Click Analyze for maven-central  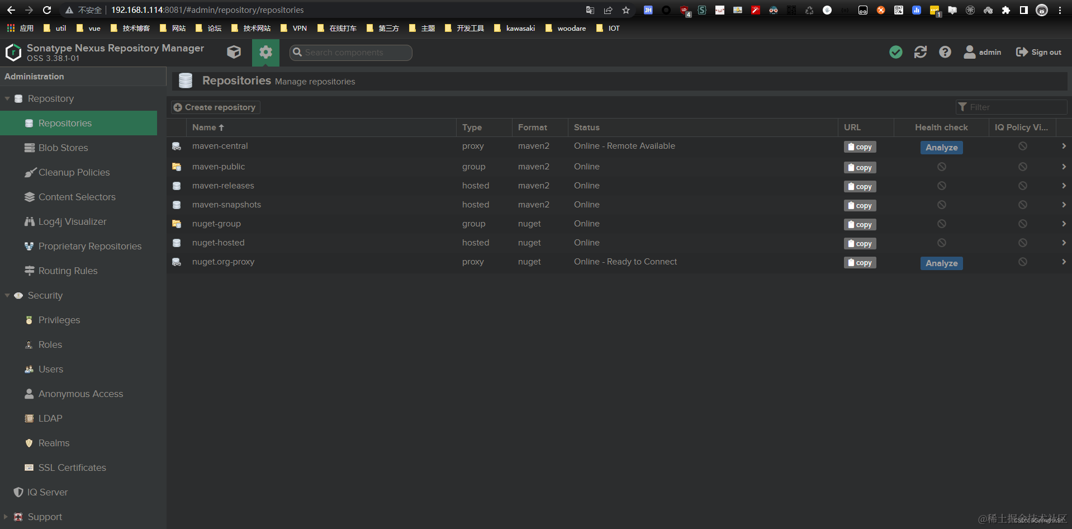[x=941, y=148]
